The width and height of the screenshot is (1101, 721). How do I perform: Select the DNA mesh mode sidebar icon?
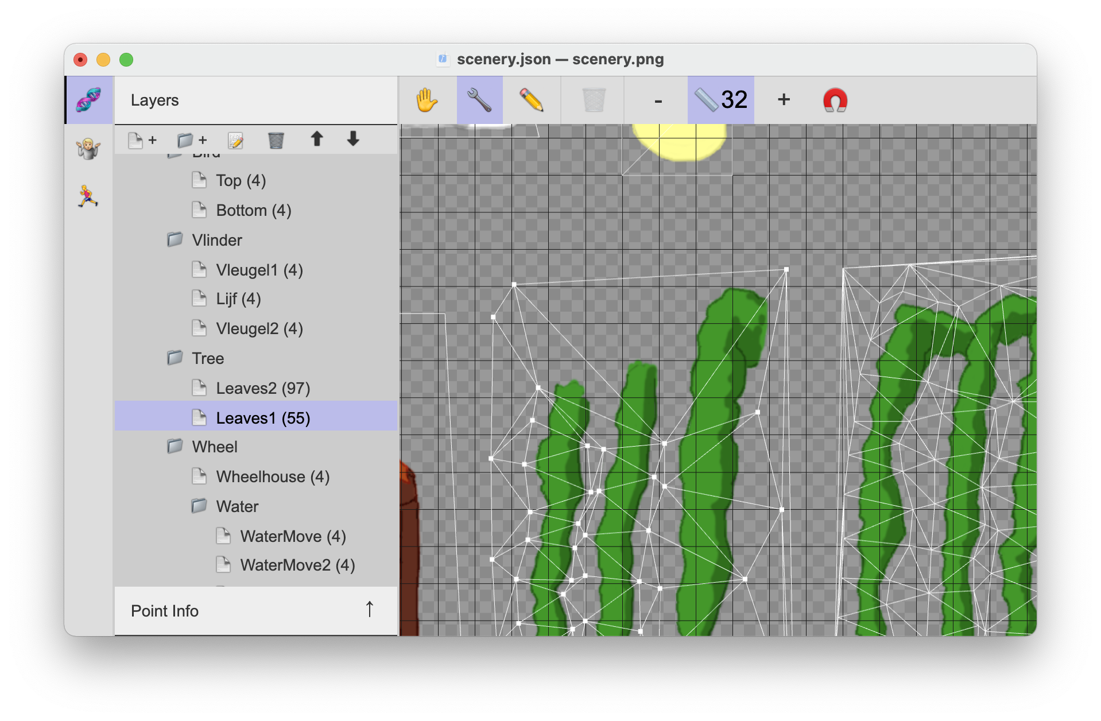(89, 100)
